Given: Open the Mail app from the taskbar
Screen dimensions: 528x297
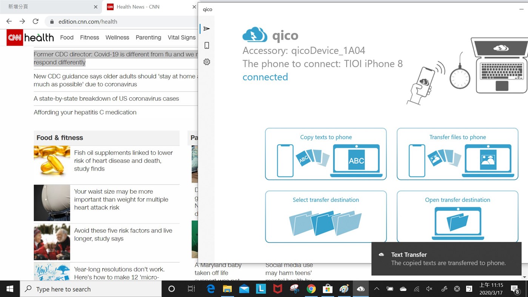Looking at the screenshot, I should click(244, 289).
